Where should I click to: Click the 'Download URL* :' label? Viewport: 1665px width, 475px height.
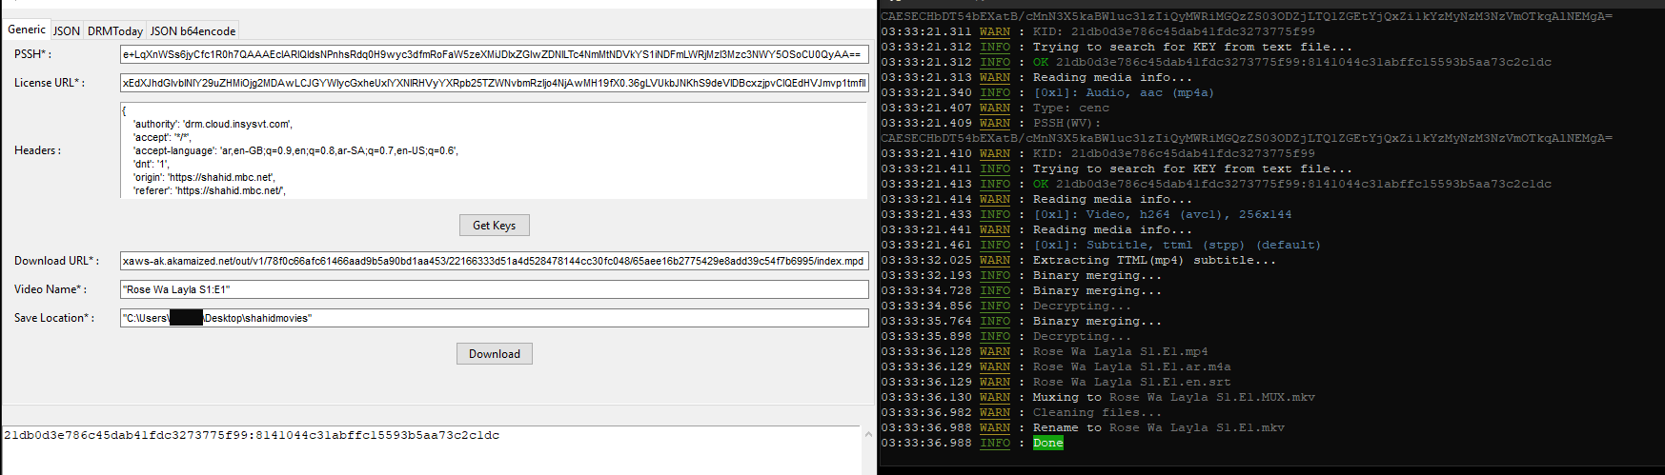[x=56, y=261]
